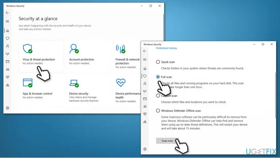
Task: Go back in the Security at a glance window
Action: [7, 13]
